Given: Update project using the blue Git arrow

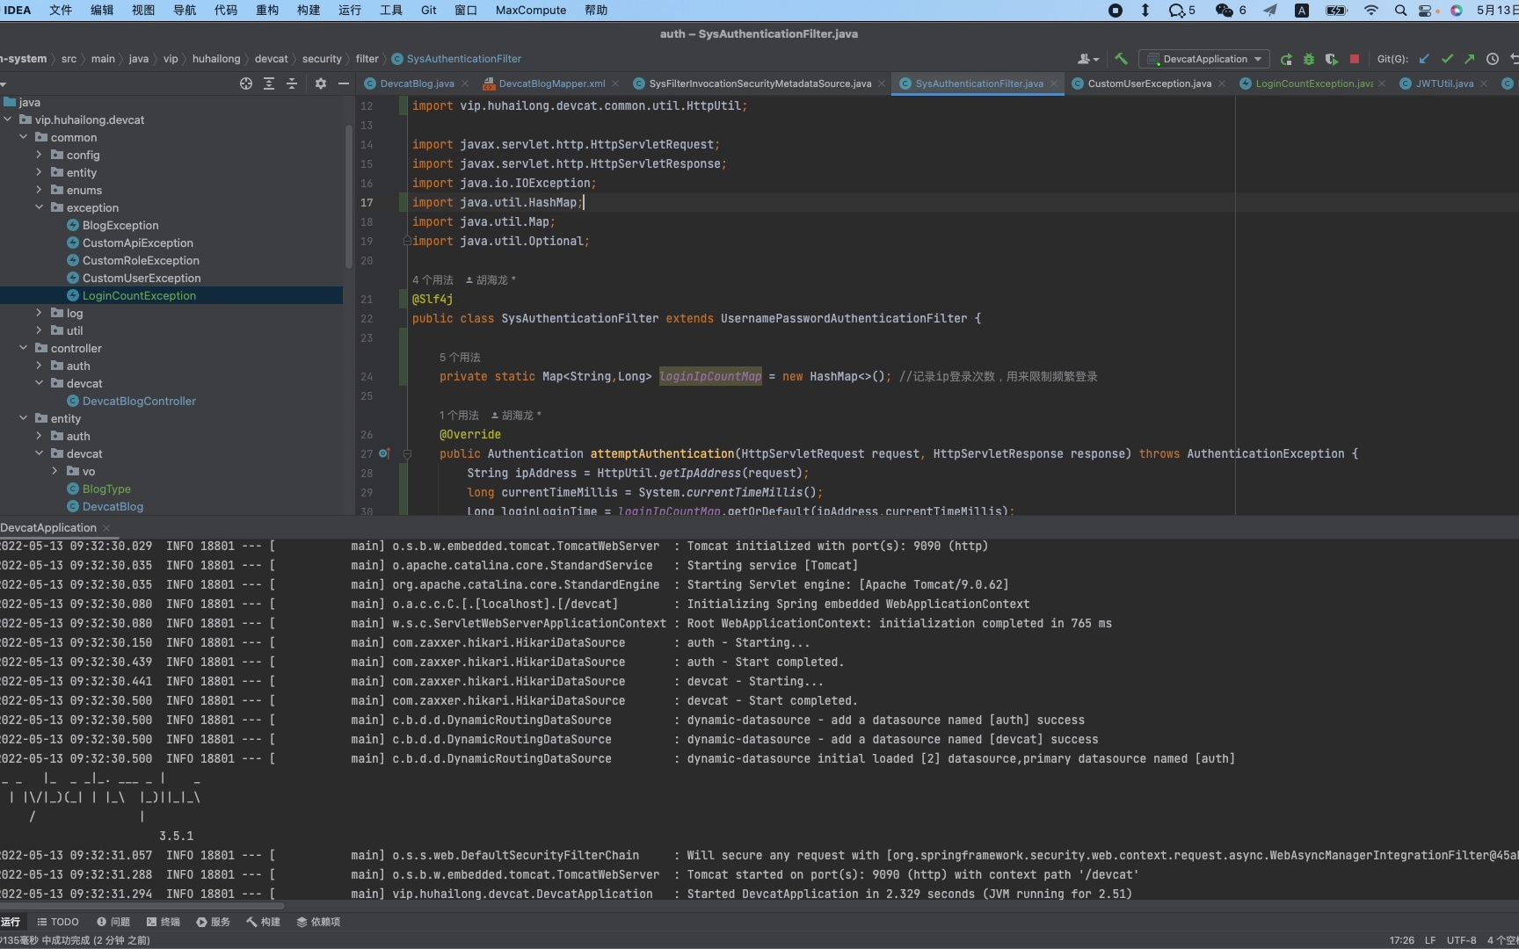Looking at the screenshot, I should 1424,59.
